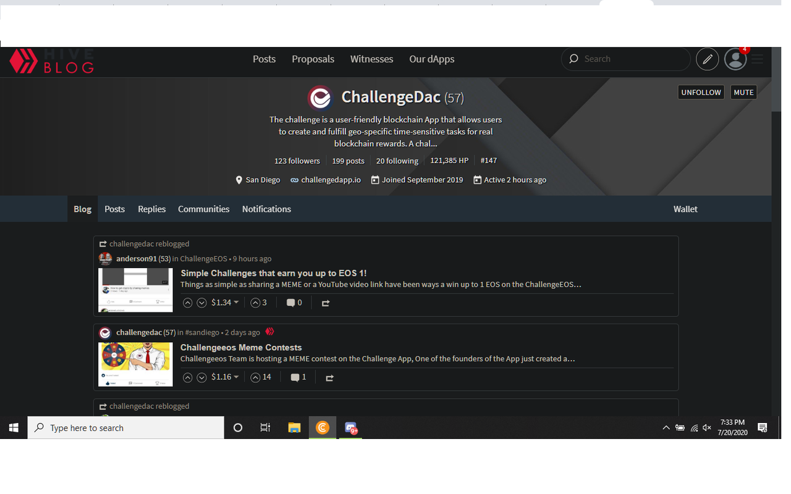This screenshot has height=494, width=791.
Task: Select the Communities tab
Action: (203, 209)
